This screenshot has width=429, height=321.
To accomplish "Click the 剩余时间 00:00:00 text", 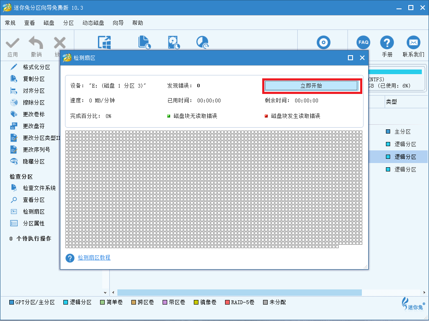I will pos(292,100).
